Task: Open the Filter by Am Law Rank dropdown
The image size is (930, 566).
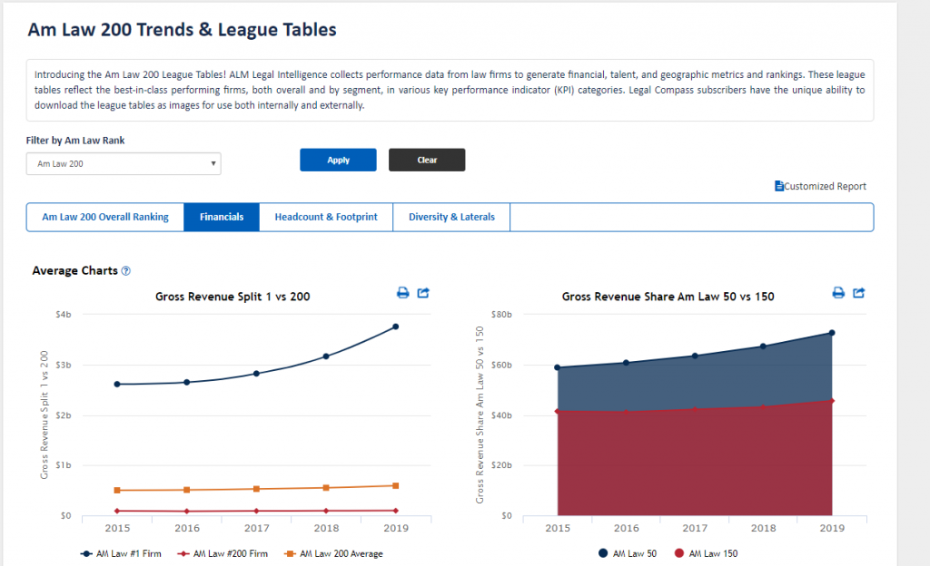Action: pyautogui.click(x=124, y=163)
